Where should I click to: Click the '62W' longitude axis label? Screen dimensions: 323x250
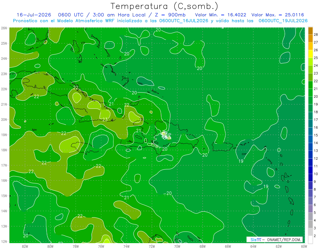tap(279, 246)
